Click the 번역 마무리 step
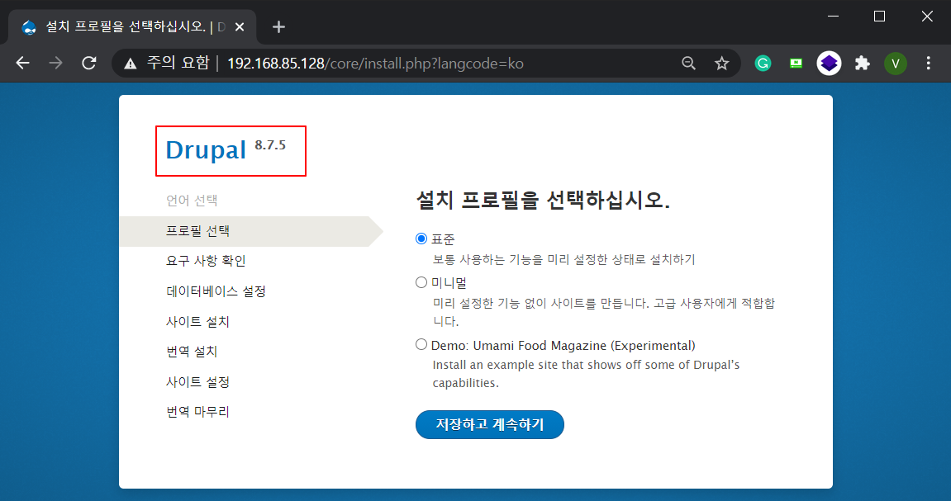The height and width of the screenshot is (501, 951). (x=197, y=412)
